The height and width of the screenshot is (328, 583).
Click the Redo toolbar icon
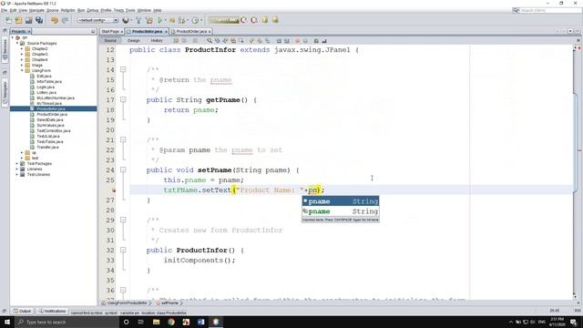(x=65, y=20)
